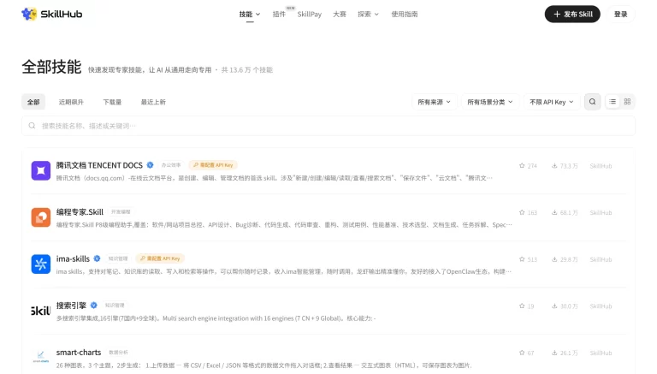657x374 pixels.
Task: Click 需配置 API Key tag on ima-skills
Action: [160, 258]
